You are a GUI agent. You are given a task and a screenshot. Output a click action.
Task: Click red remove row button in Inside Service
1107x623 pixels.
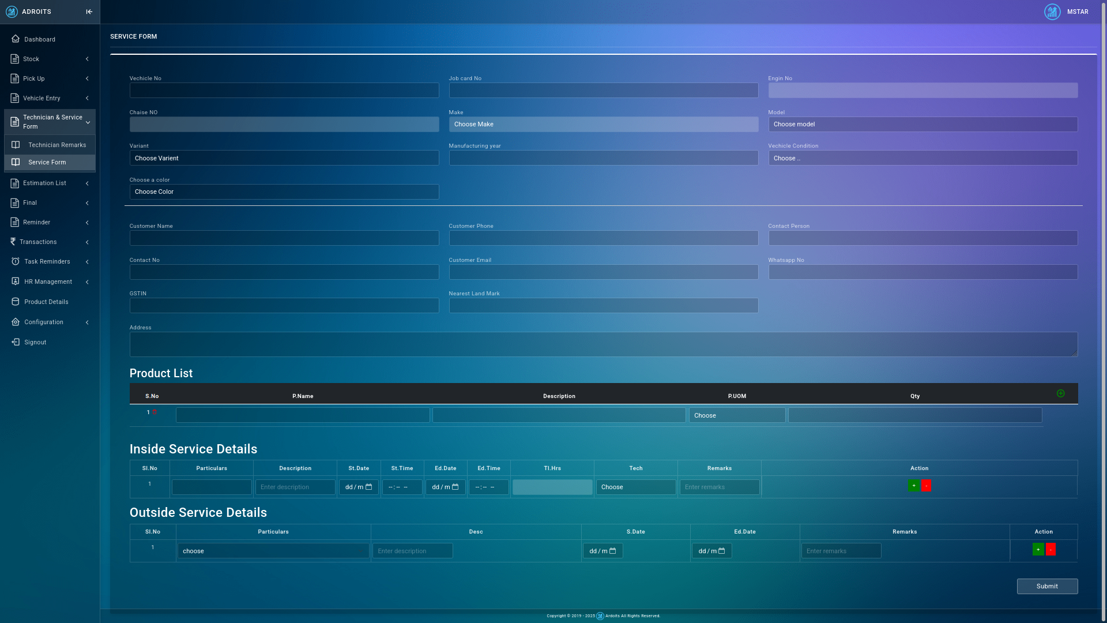tap(926, 486)
